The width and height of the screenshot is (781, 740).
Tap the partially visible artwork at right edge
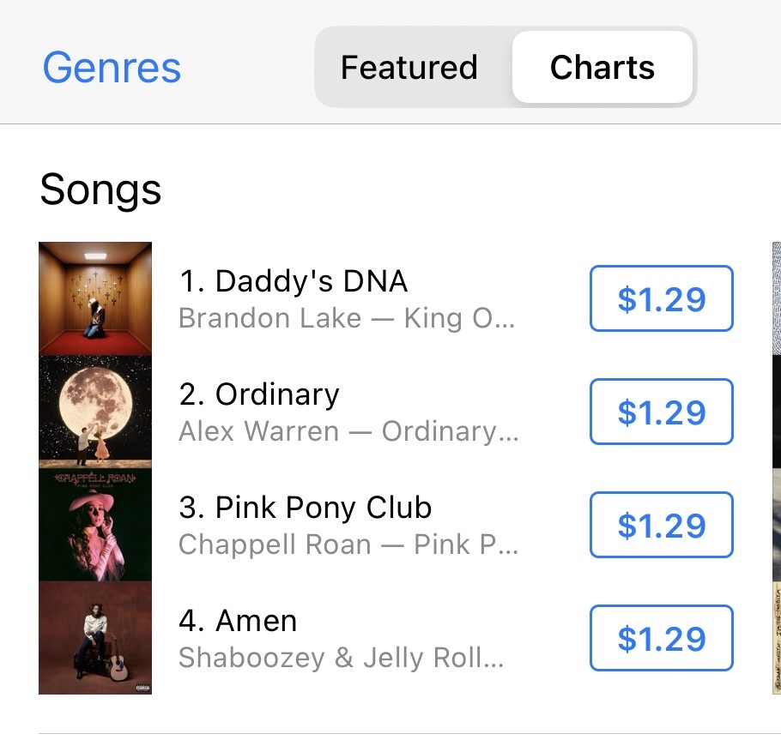click(x=777, y=468)
